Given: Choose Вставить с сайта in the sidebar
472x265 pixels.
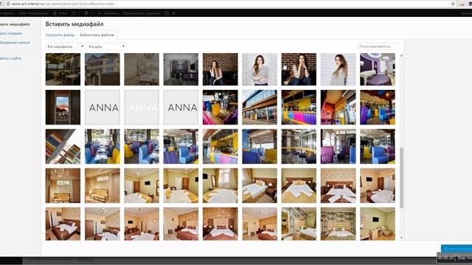Looking at the screenshot, I should coord(10,58).
